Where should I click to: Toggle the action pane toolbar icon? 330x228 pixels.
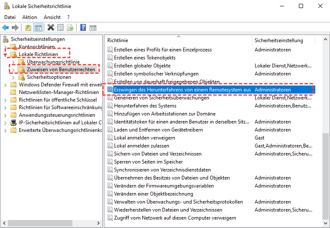[93, 28]
